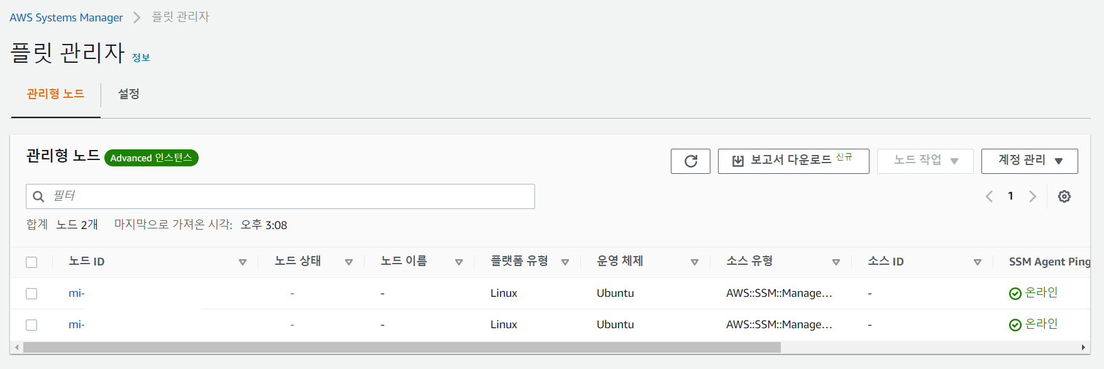This screenshot has width=1104, height=369.
Task: Open the 계정 관리 dropdown
Action: [x=1029, y=161]
